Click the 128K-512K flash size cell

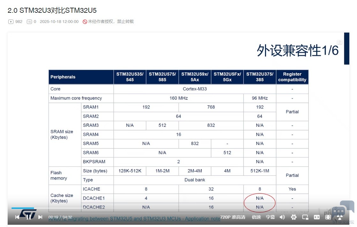[x=130, y=171]
